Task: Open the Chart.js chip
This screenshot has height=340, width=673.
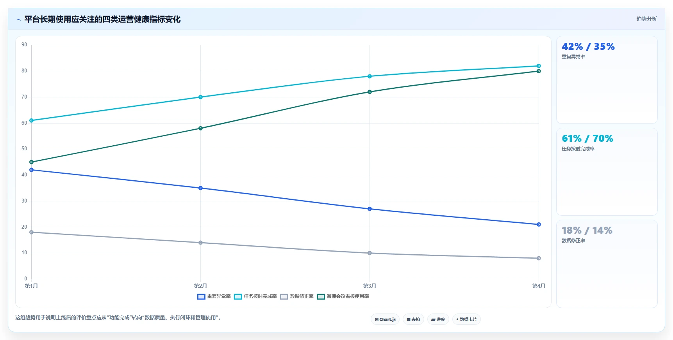Action: point(385,319)
